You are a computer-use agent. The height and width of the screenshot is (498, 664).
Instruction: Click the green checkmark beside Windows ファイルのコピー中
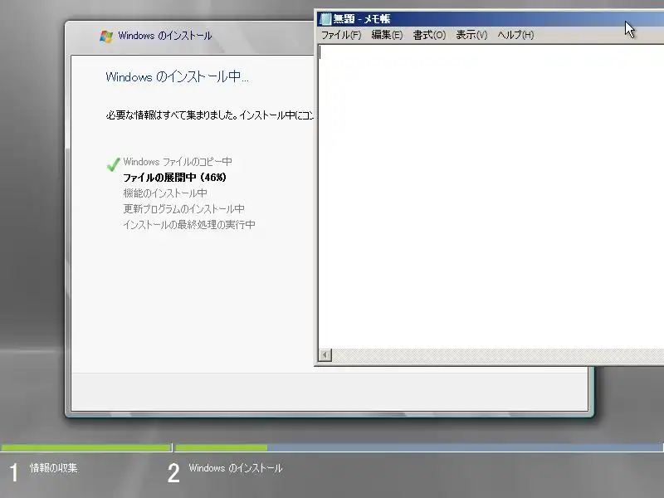click(x=113, y=164)
